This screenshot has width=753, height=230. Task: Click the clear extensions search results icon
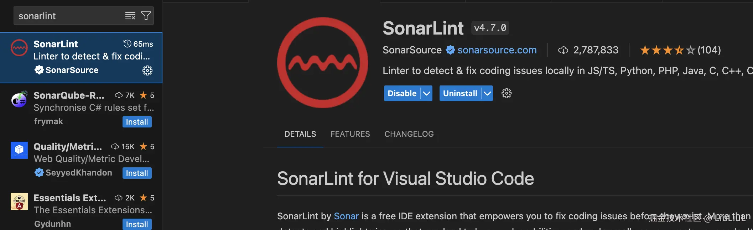130,16
